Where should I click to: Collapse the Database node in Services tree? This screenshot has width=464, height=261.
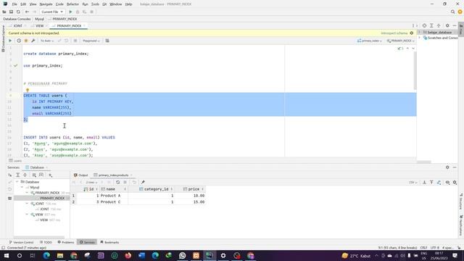click(17, 182)
